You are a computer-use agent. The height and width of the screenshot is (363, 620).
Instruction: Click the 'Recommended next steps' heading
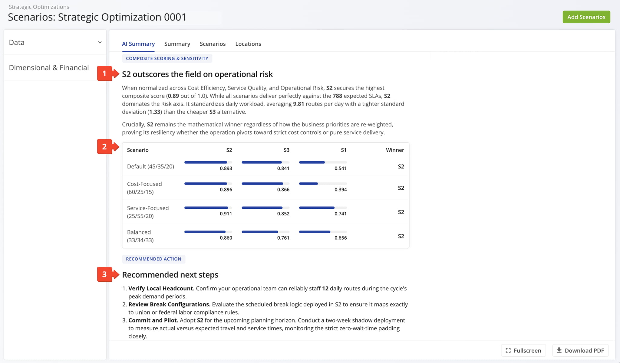tap(170, 275)
